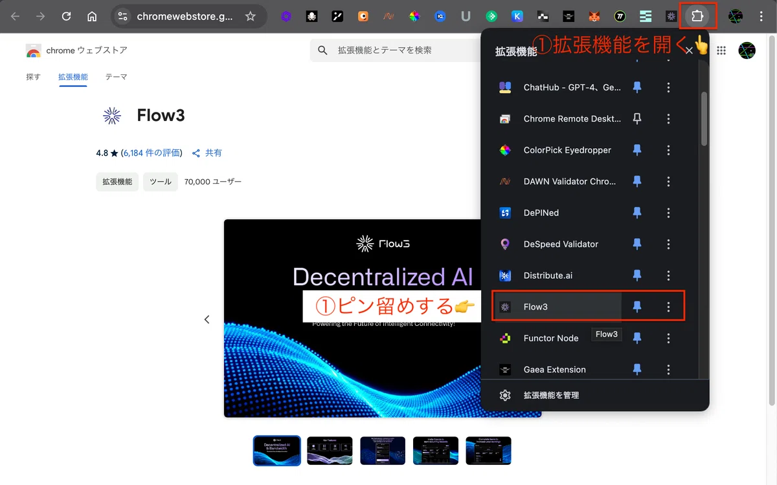Click the 拡張機能 category chip
Screen dimensions: 777x485
117,182
